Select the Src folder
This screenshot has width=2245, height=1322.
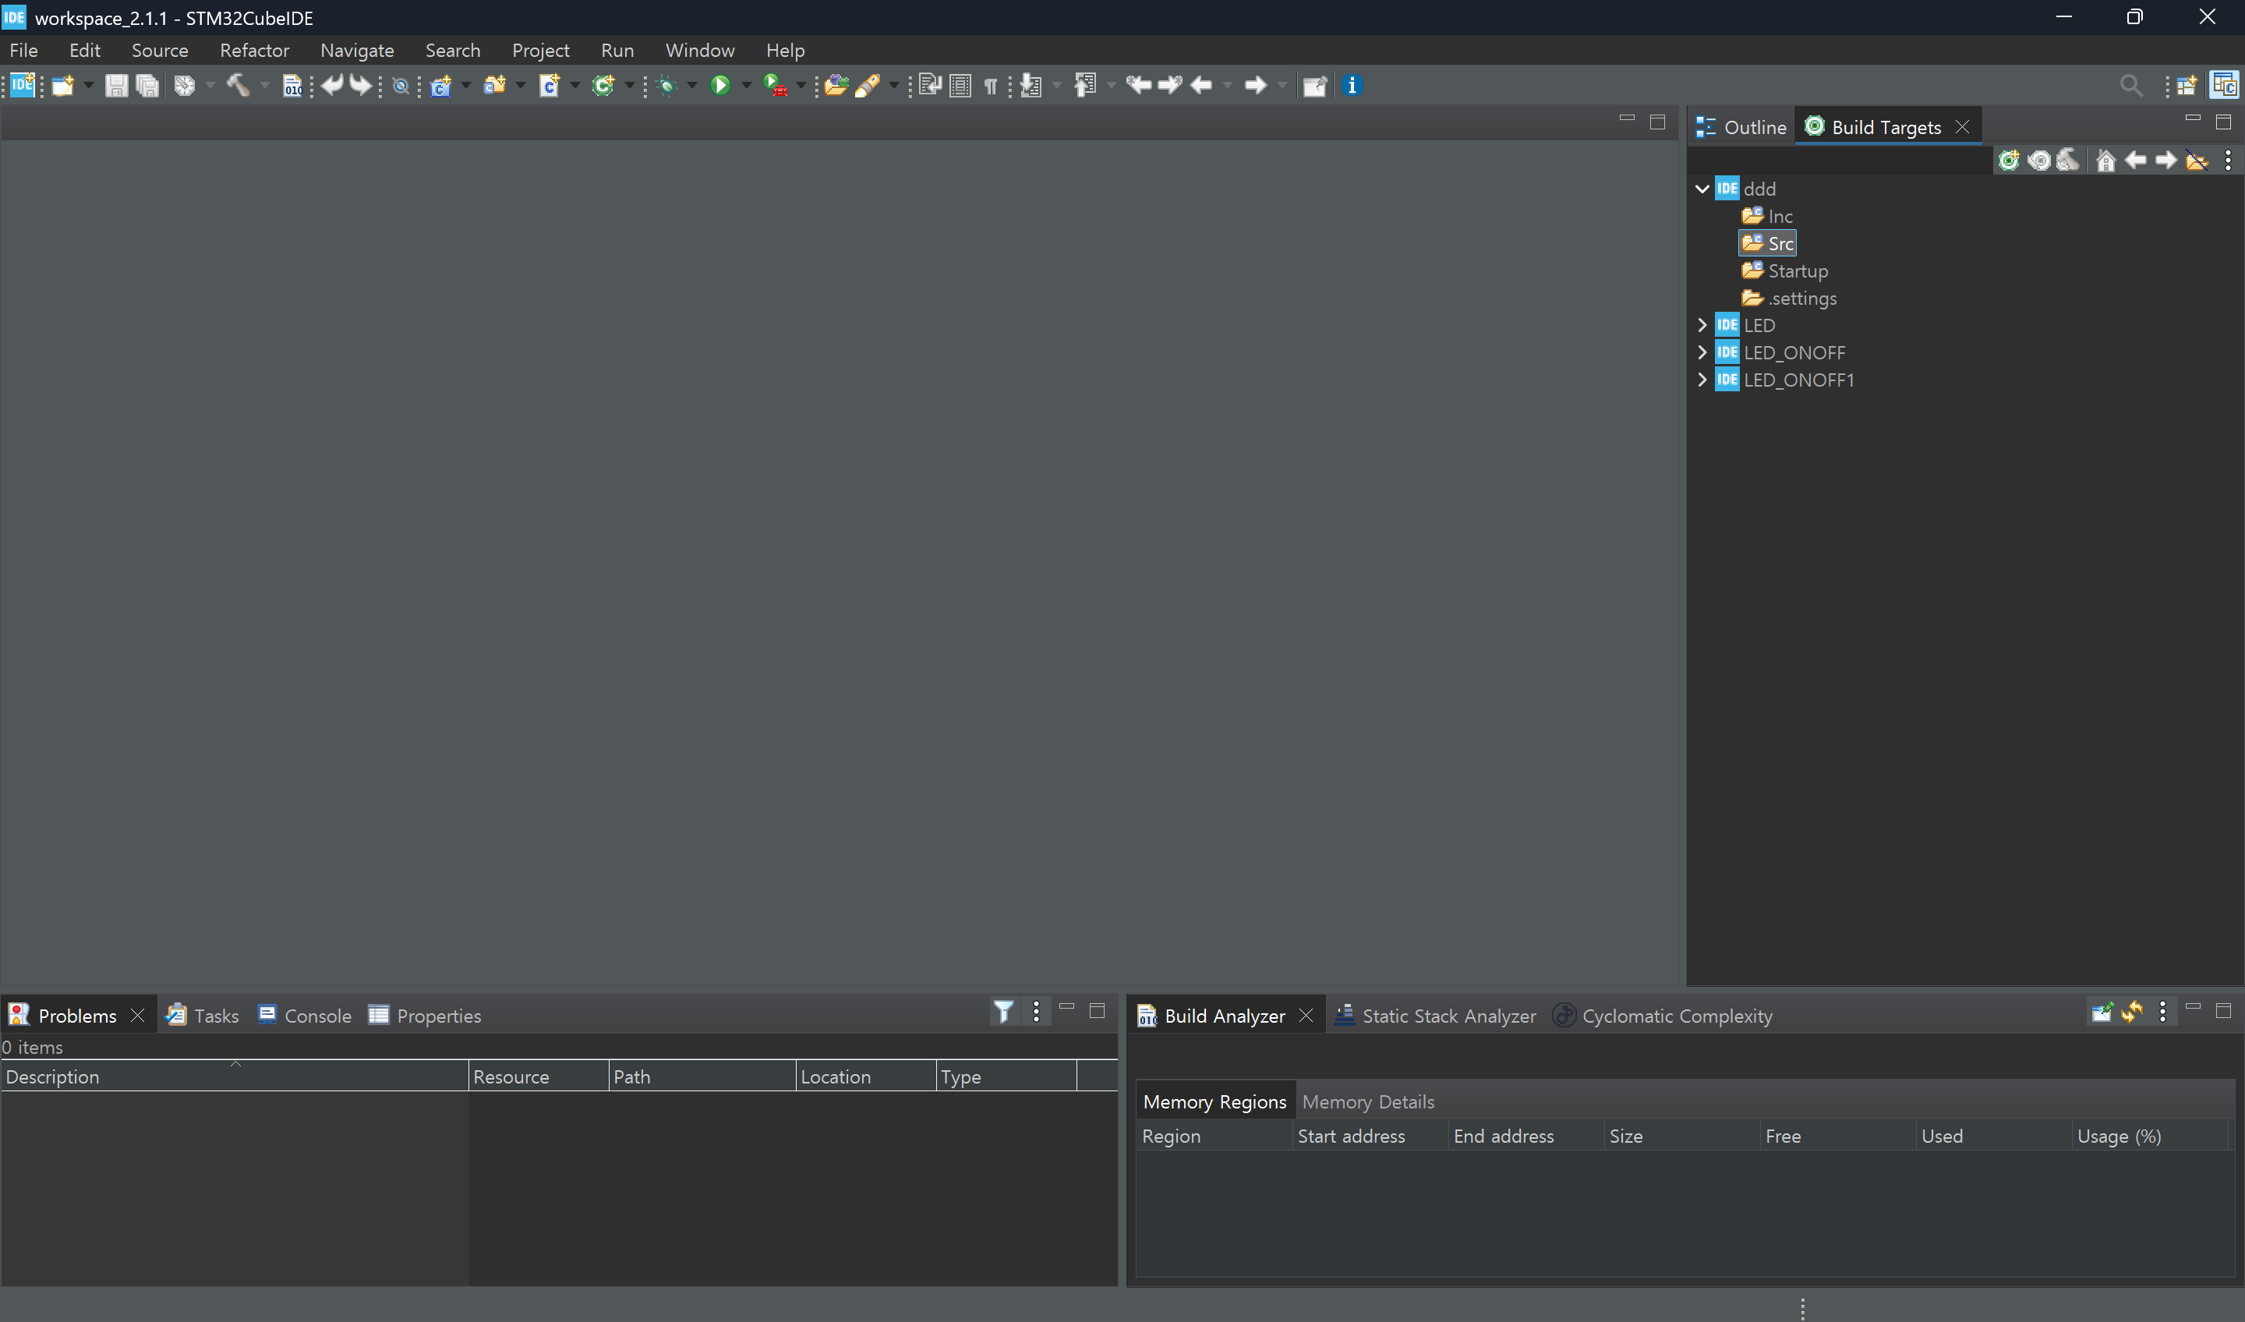tap(1767, 243)
